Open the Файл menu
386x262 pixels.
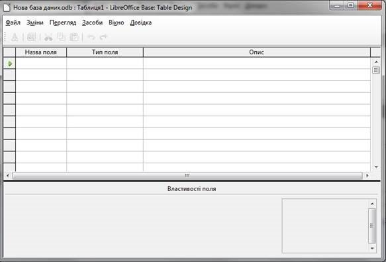[13, 23]
